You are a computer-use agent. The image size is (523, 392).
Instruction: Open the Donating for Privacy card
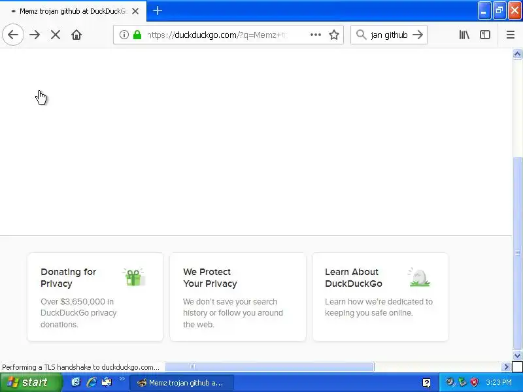pos(95,297)
